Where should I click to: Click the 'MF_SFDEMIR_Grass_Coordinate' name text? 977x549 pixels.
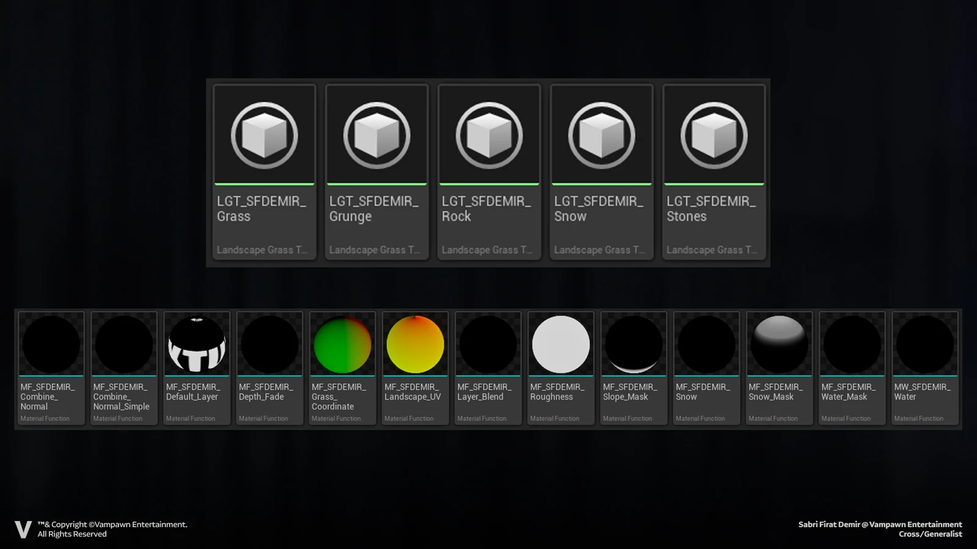339,396
